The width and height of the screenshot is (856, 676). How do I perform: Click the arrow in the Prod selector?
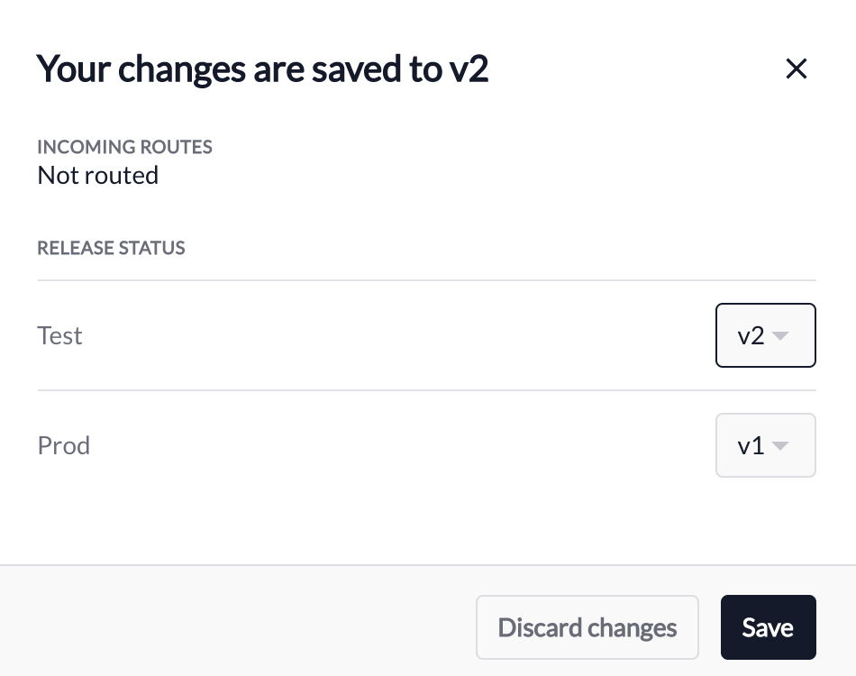(x=780, y=446)
